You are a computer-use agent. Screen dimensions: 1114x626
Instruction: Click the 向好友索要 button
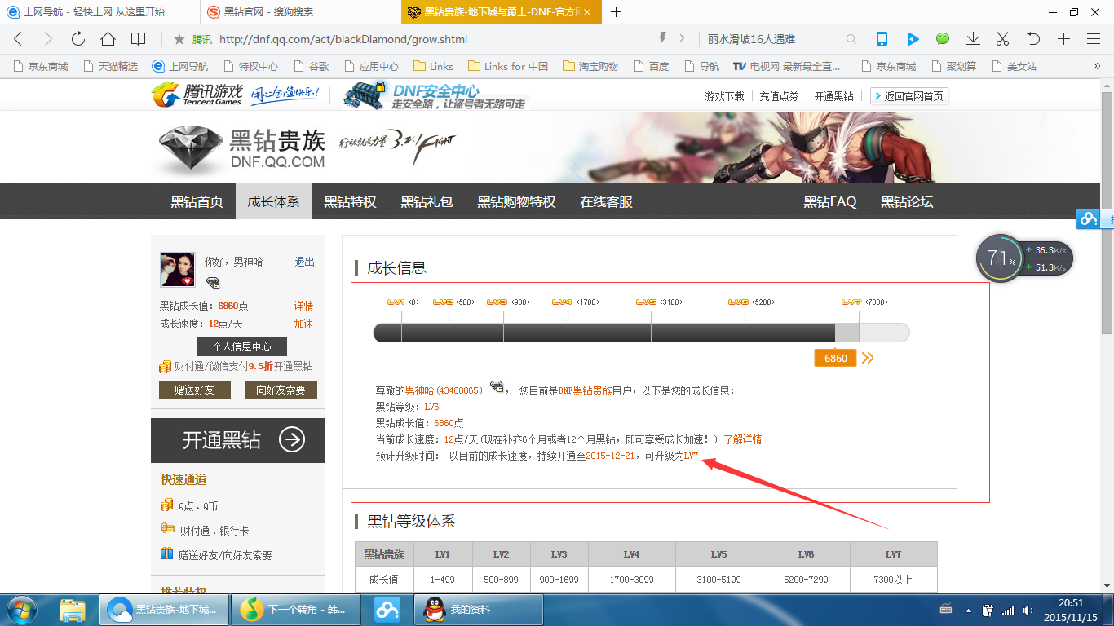[x=281, y=390]
